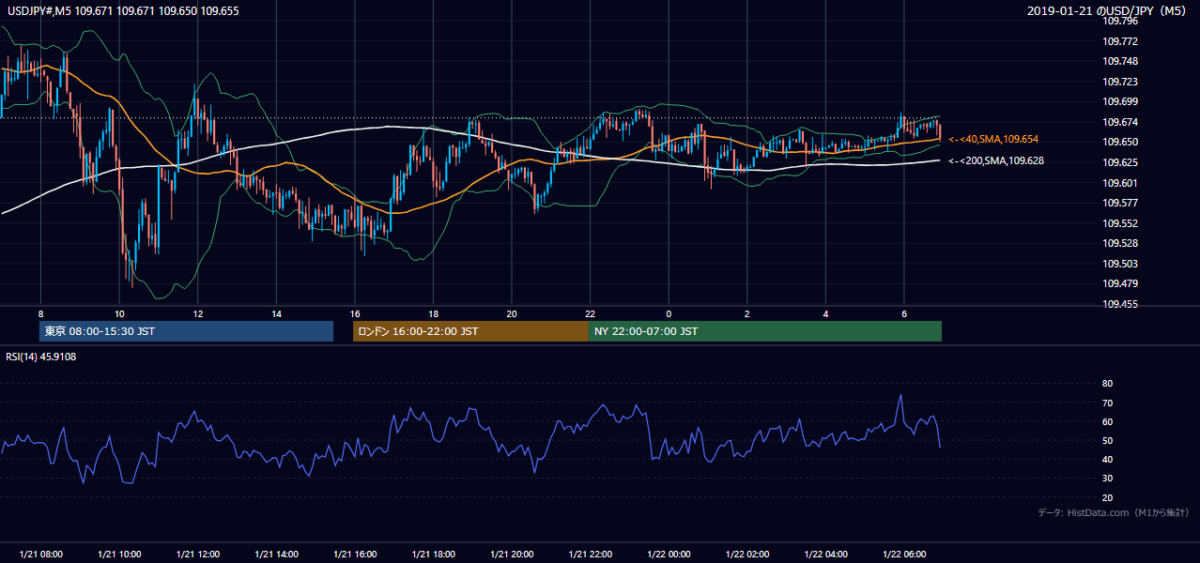1200x563 pixels.
Task: Click hour label 14 under the price chart
Action: coord(276,313)
